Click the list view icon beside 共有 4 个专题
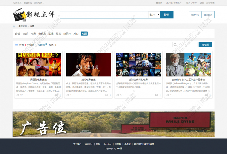The width and height of the screenshot is (227, 154). point(16,45)
